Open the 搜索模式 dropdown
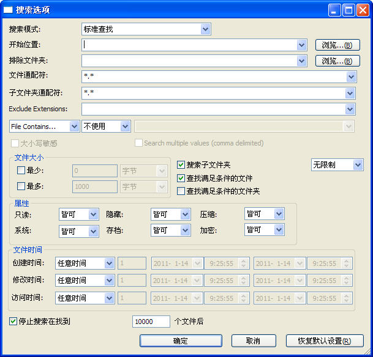 tap(146, 29)
